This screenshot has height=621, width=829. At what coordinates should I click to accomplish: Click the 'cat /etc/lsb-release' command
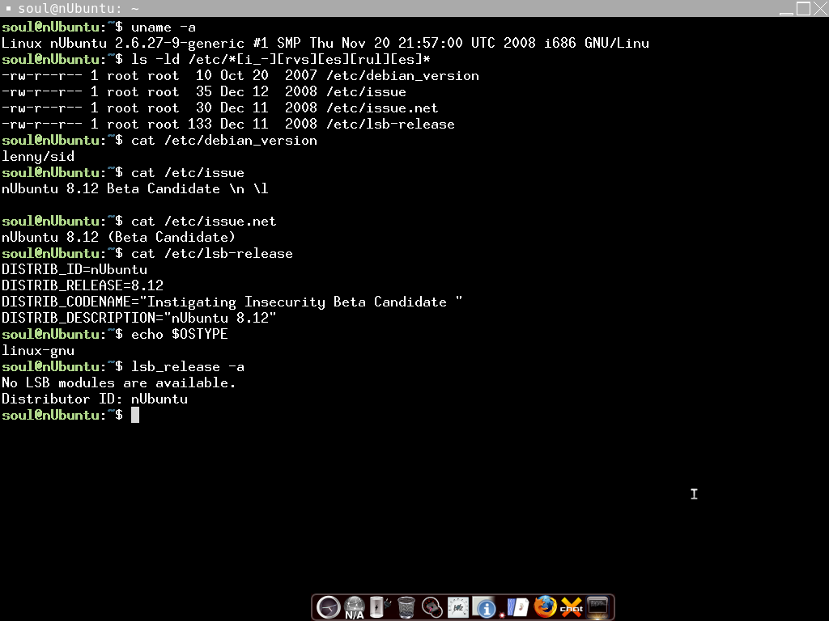pyautogui.click(x=212, y=253)
